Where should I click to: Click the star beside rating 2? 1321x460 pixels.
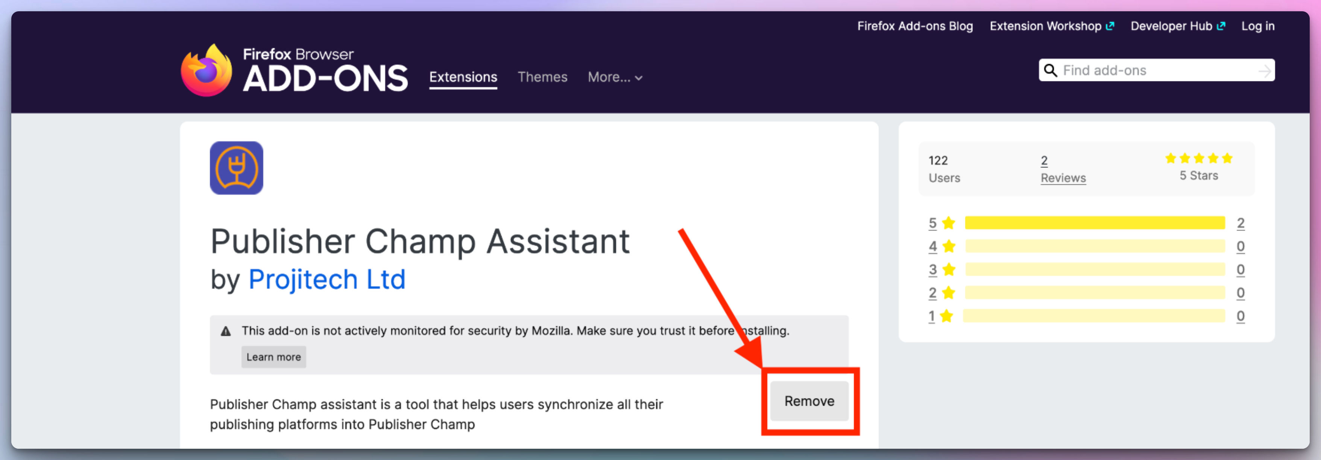point(949,292)
